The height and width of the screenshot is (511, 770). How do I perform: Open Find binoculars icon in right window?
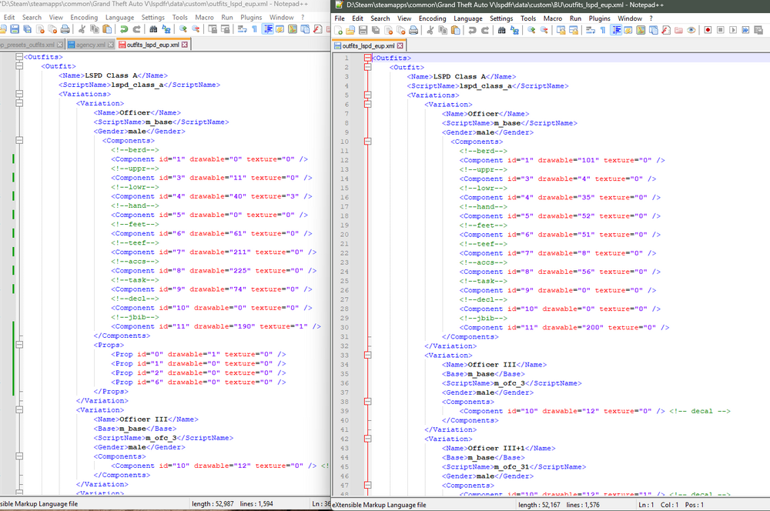pos(501,31)
